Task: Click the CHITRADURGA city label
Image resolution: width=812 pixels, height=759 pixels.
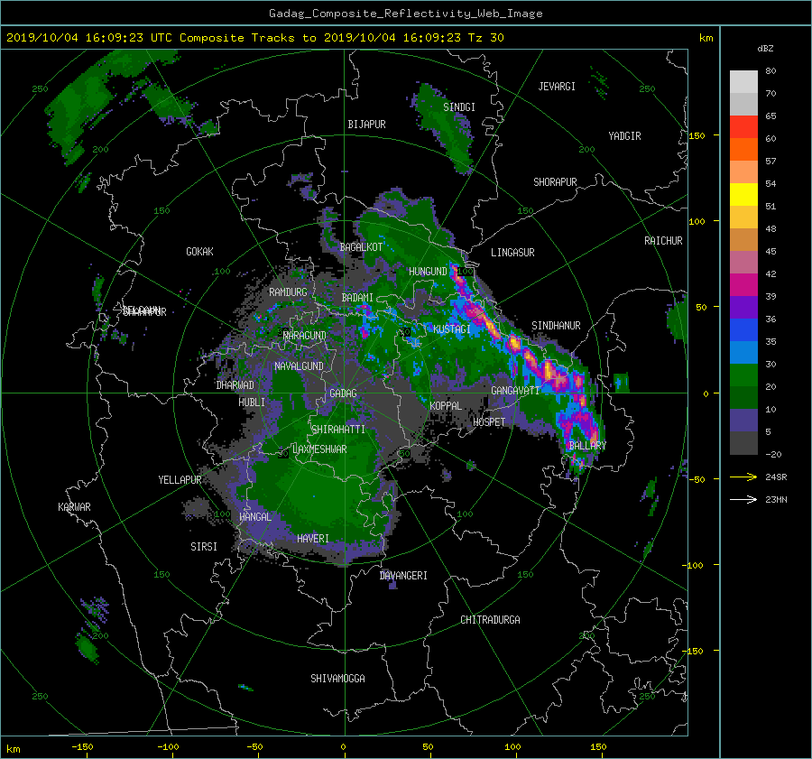Action: pyautogui.click(x=491, y=620)
